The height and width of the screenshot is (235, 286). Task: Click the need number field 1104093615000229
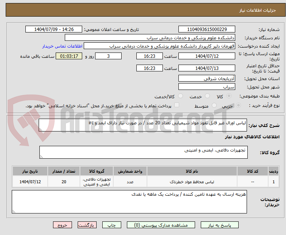tap(207, 29)
